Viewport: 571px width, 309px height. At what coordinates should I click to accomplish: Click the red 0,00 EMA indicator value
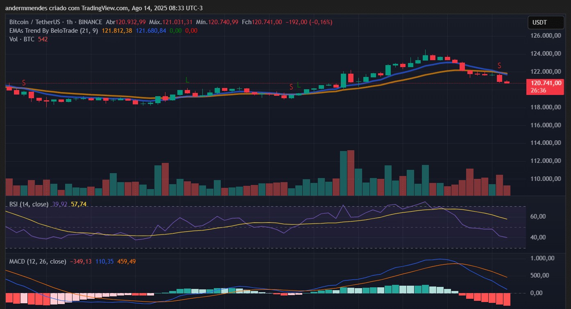coord(191,31)
